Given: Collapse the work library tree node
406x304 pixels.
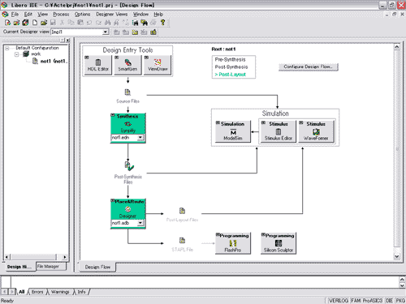Looking at the screenshot, I should (17, 54).
